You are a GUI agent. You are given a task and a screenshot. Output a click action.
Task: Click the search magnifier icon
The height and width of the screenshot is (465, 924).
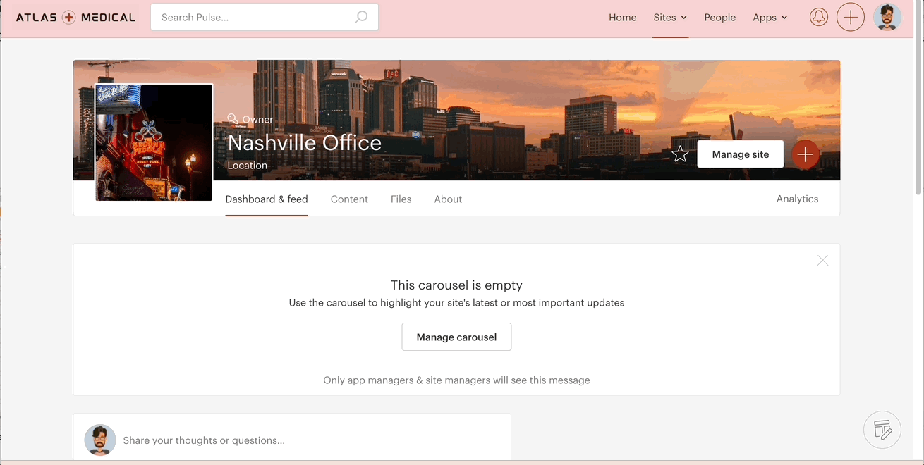coord(361,17)
